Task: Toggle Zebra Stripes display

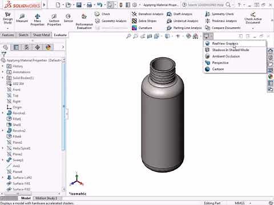Action: click(x=144, y=21)
